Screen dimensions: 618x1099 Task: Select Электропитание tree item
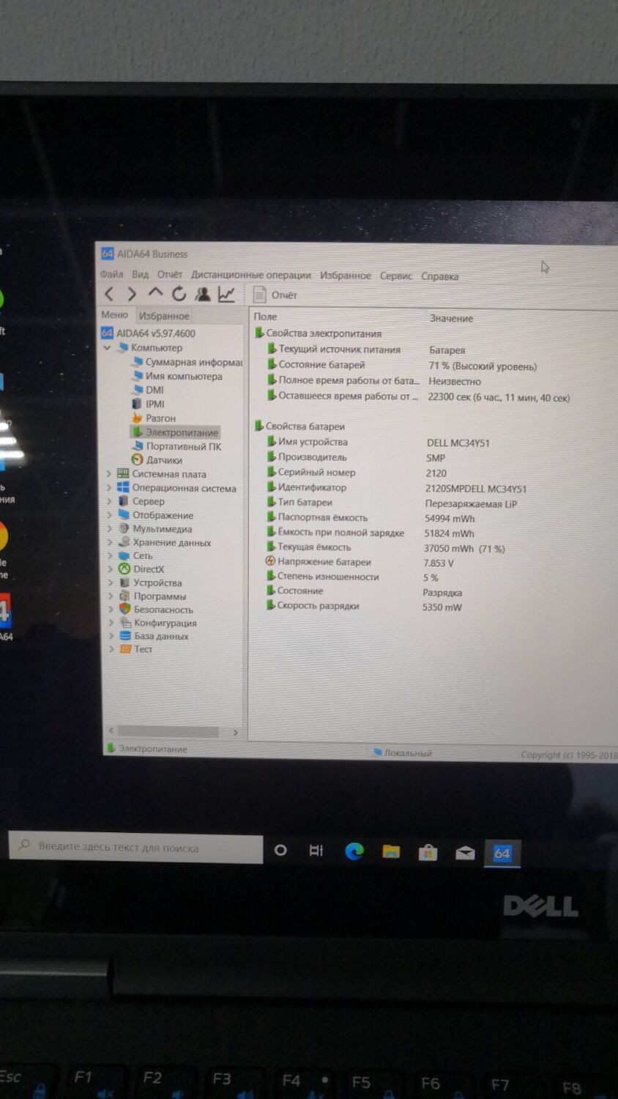pos(174,432)
